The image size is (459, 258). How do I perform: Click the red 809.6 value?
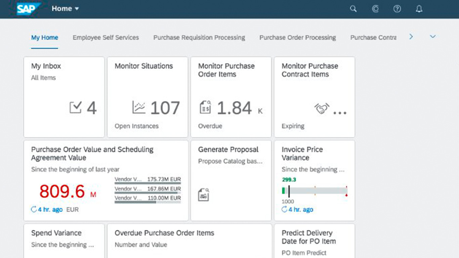tap(62, 191)
